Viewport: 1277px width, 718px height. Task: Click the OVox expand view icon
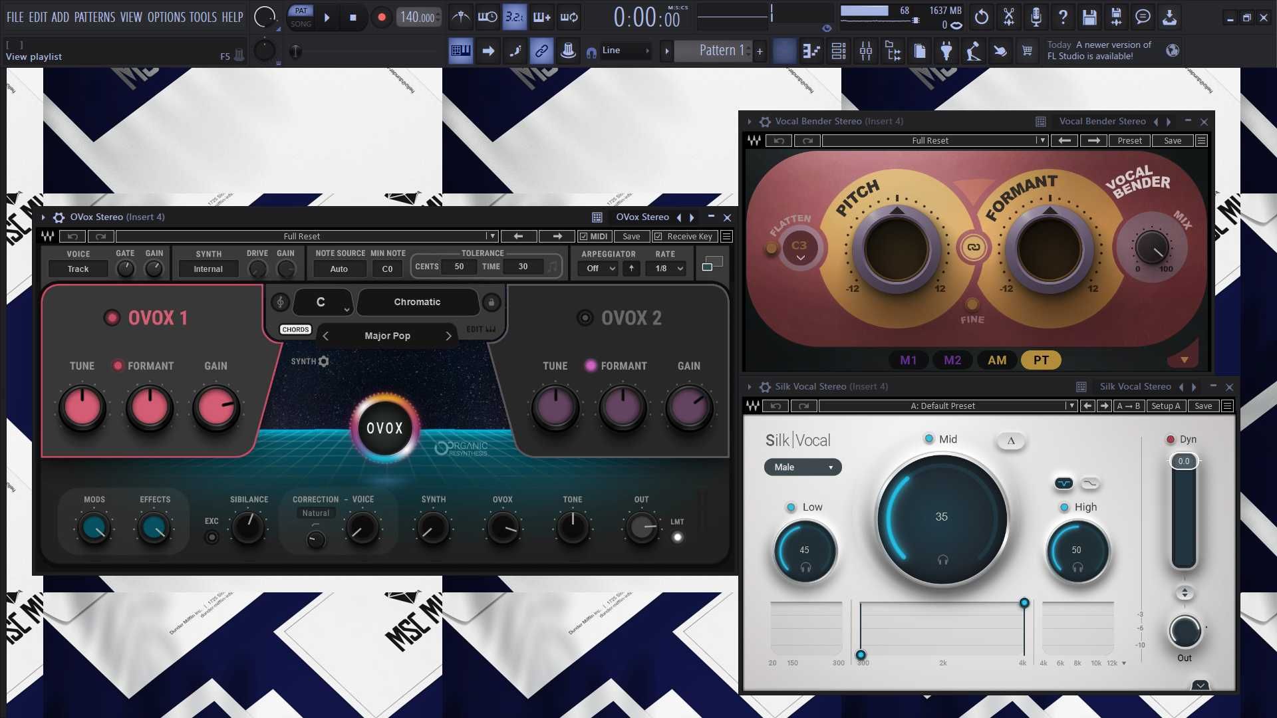point(712,264)
